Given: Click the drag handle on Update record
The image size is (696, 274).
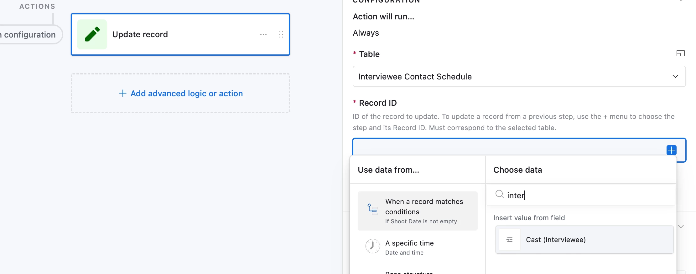Looking at the screenshot, I should click(281, 34).
